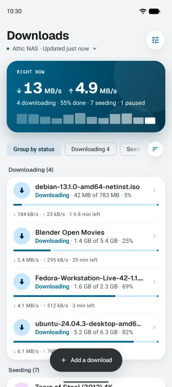Tap the Downloading (4) section header
The image size is (172, 387).
(x=31, y=170)
